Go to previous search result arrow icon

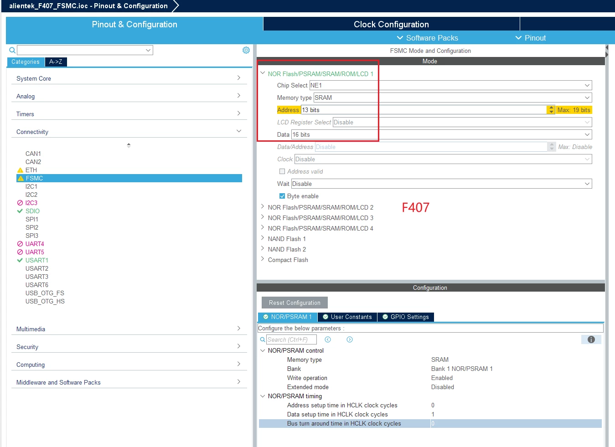pyautogui.click(x=328, y=339)
